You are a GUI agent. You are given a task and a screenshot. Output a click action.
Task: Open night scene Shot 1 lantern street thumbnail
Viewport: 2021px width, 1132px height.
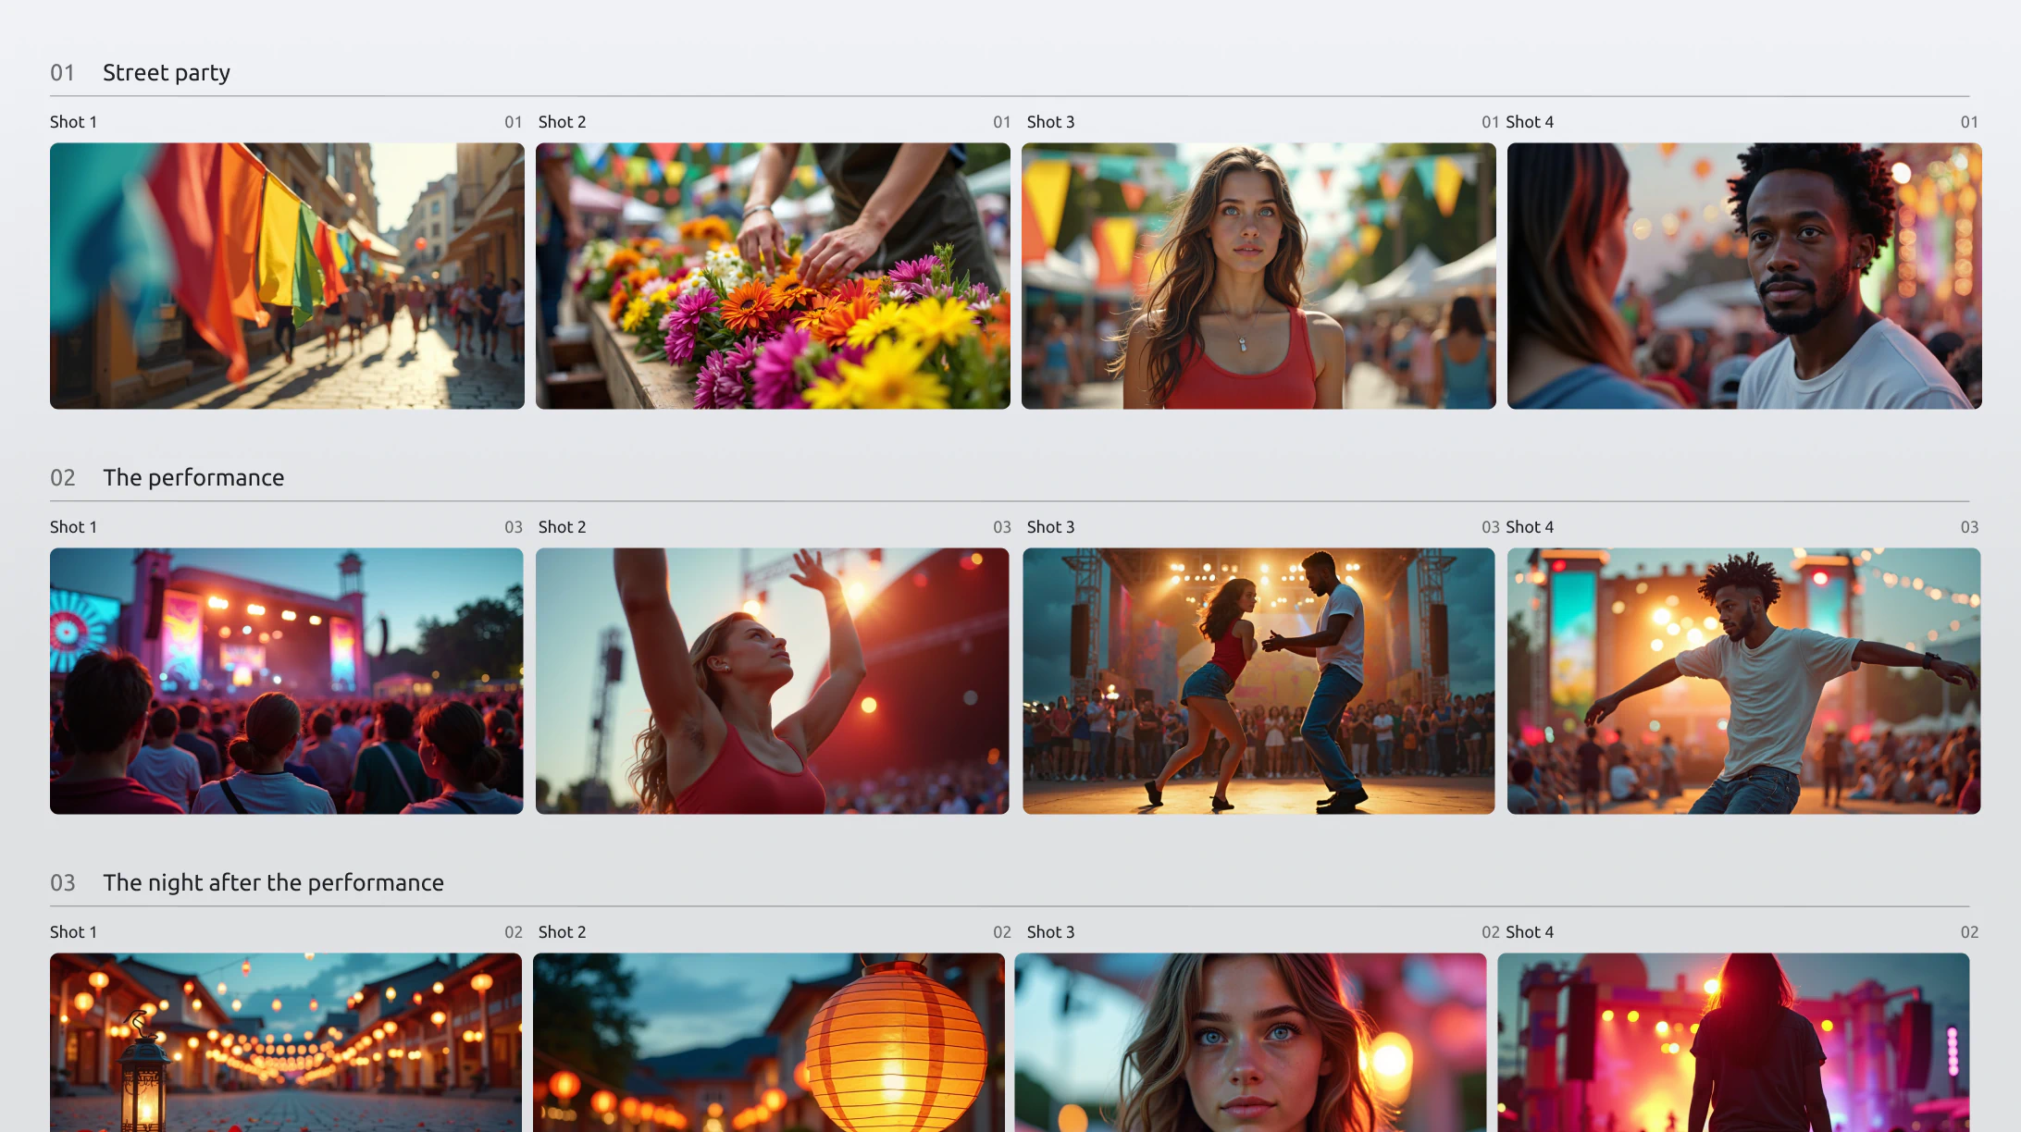[x=286, y=1042]
